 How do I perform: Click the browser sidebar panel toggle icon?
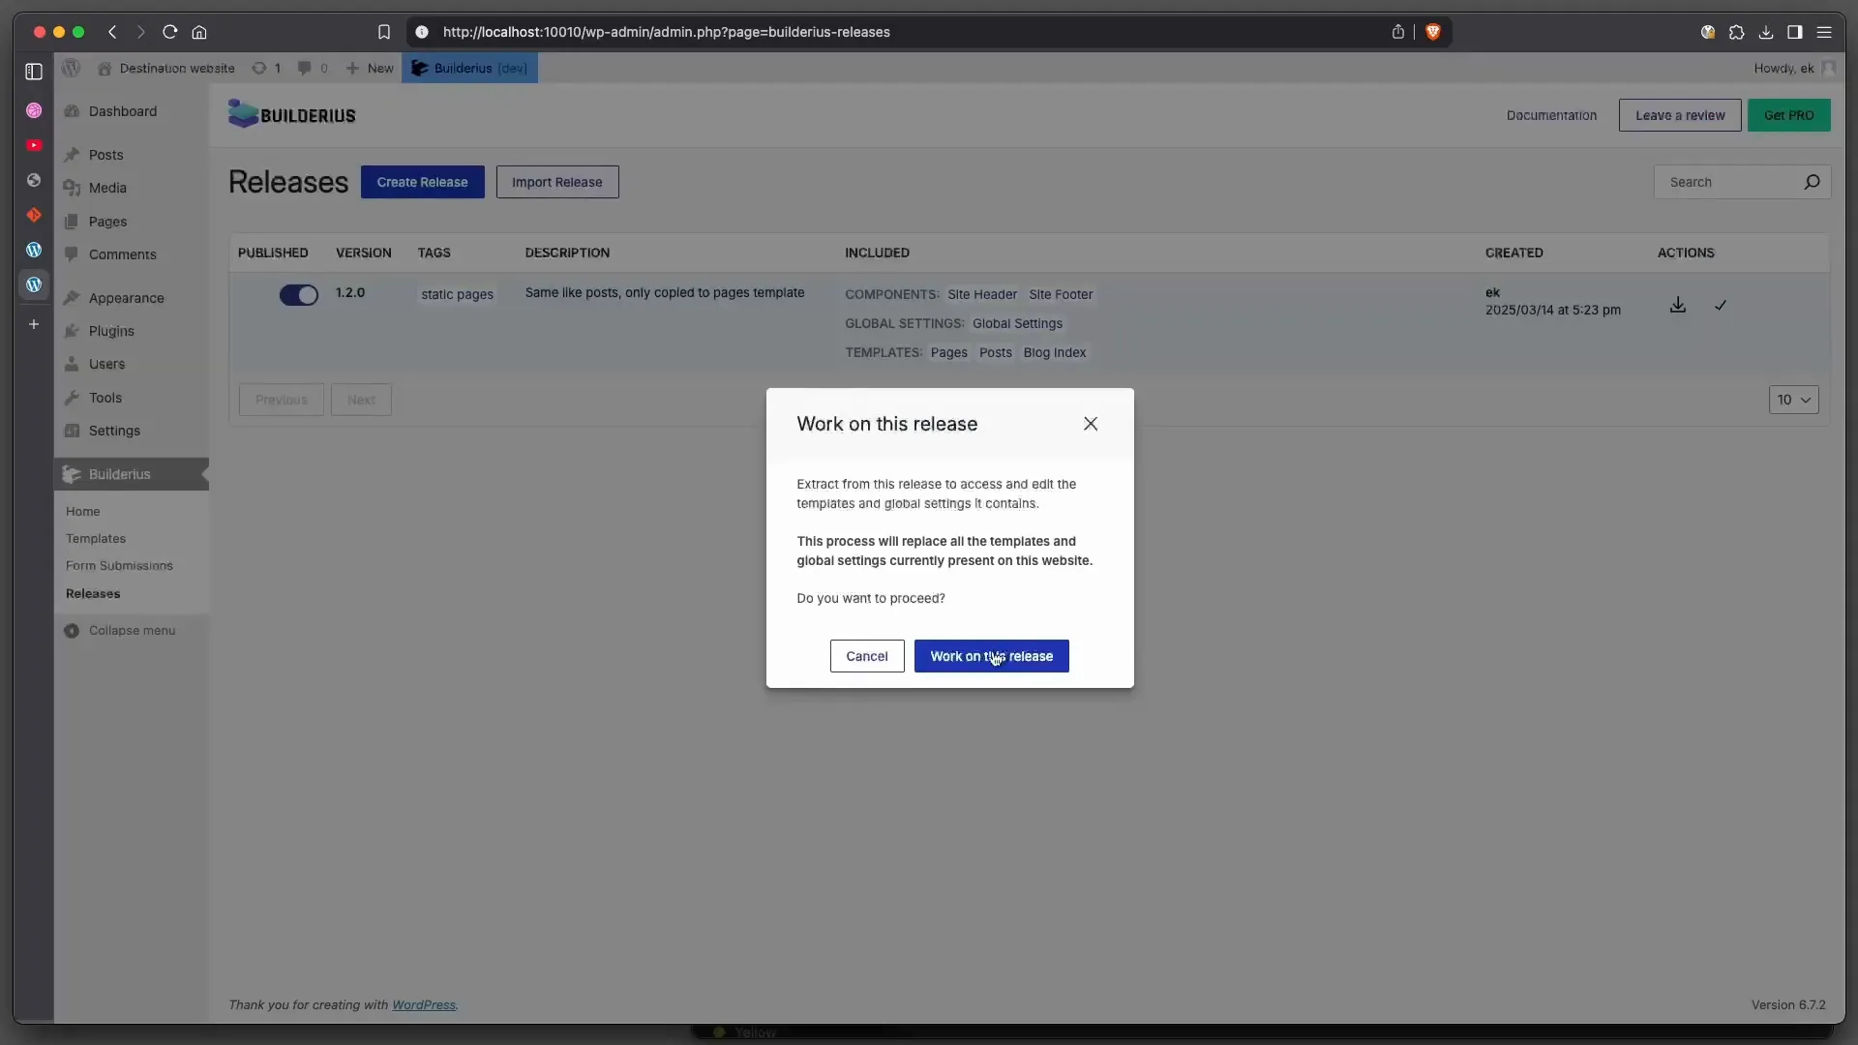1795,32
